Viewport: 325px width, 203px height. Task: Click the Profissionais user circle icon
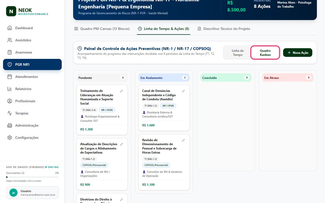tap(10, 101)
